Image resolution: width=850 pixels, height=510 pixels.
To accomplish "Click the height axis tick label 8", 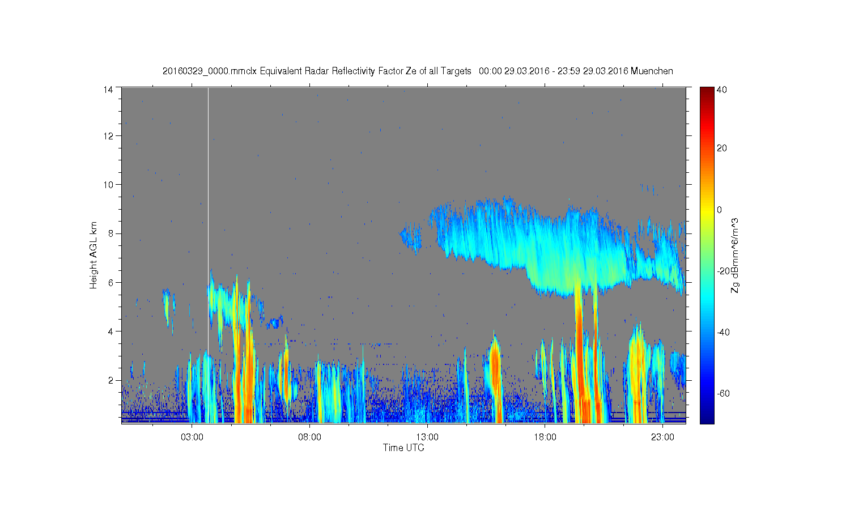I will (110, 233).
